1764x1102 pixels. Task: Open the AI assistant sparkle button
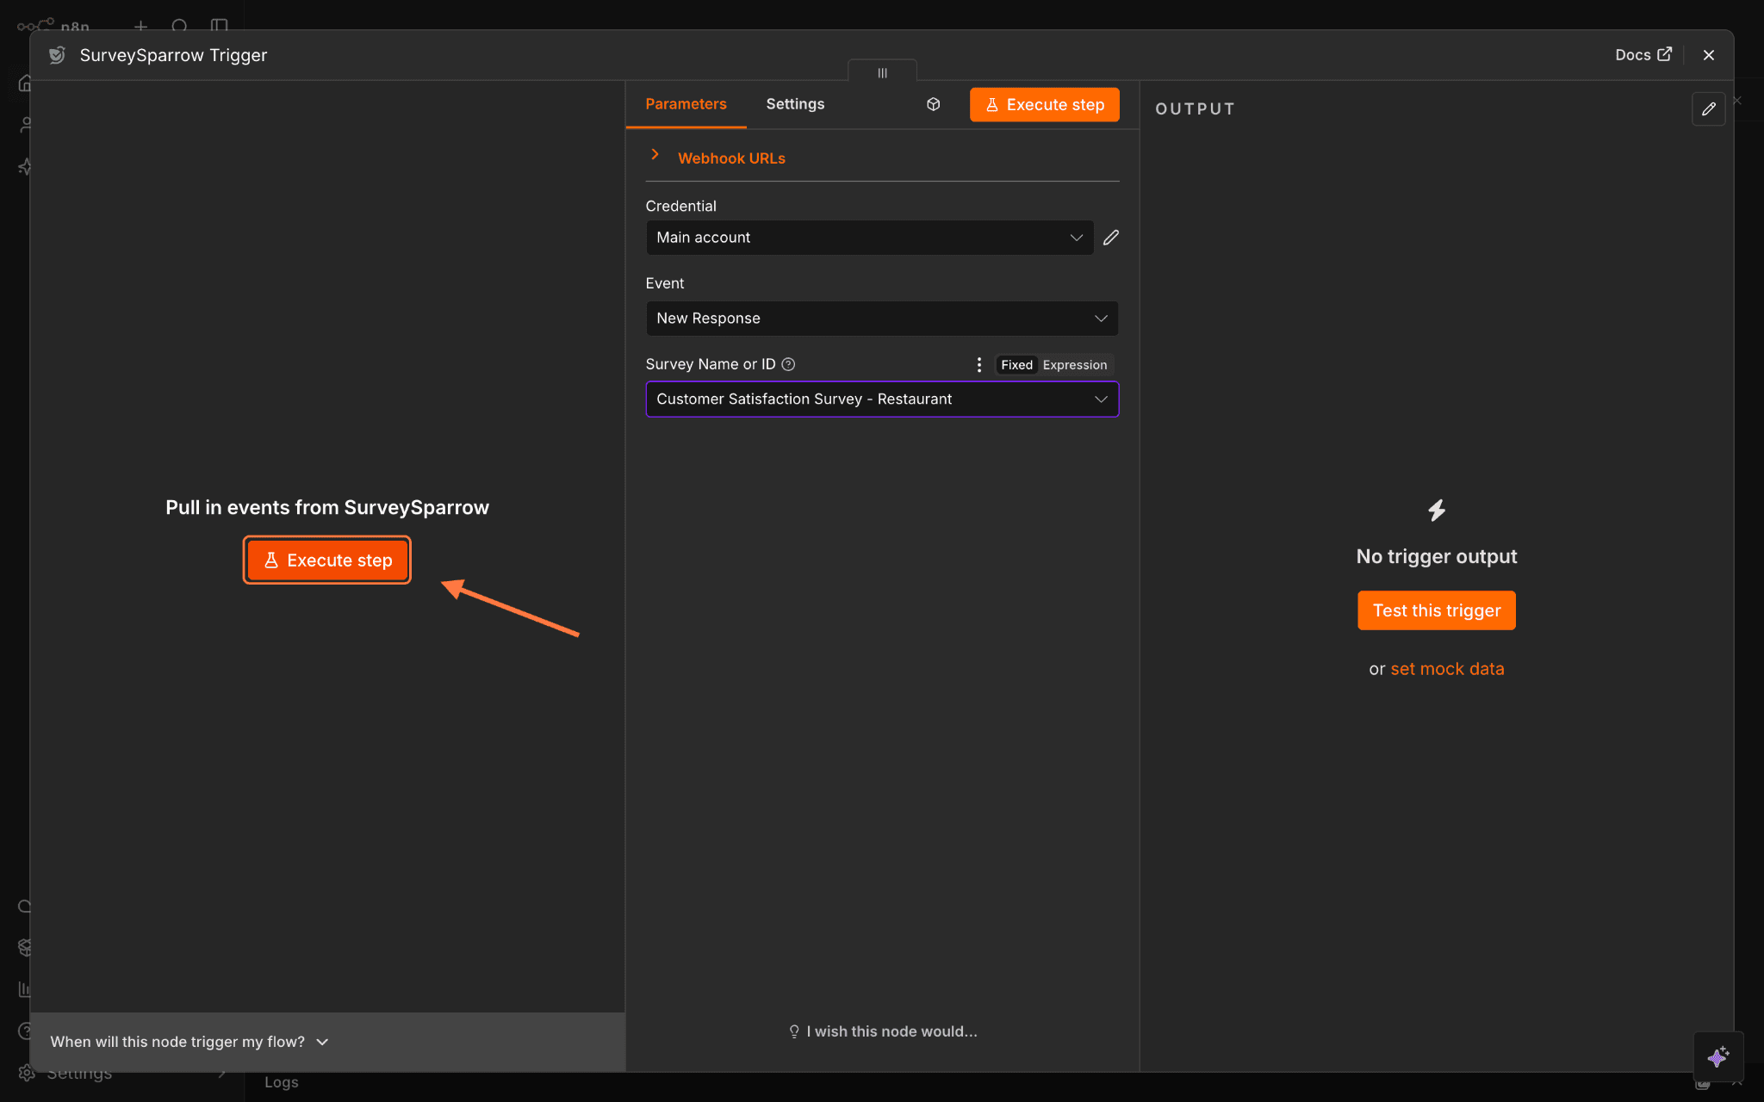(1718, 1056)
